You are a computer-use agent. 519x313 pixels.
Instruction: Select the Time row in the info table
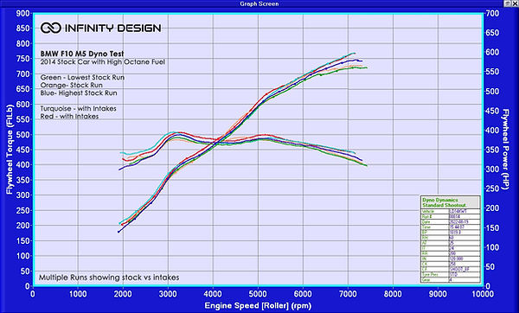click(450, 227)
